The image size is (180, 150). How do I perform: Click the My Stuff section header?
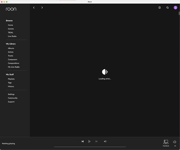tap(10, 74)
